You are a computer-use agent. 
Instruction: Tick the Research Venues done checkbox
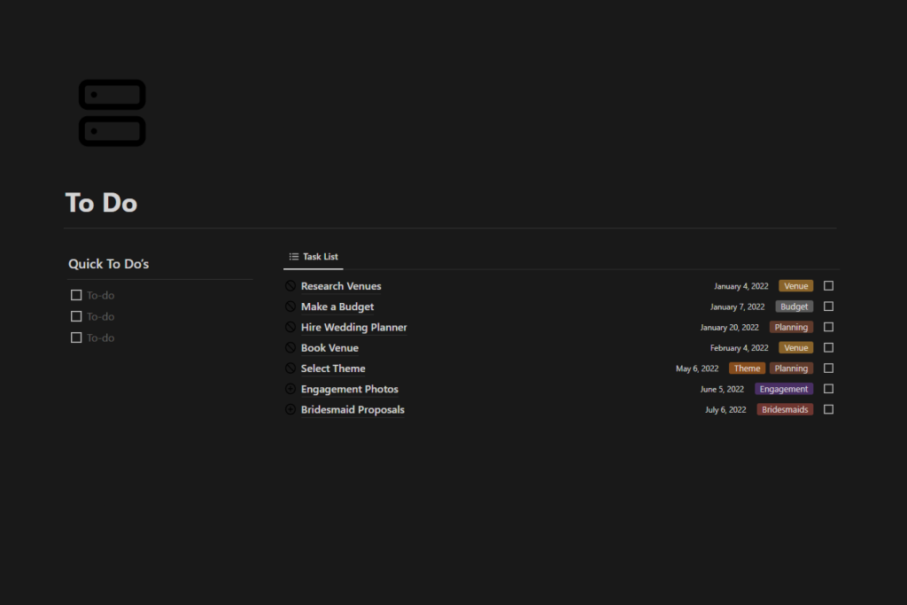click(x=828, y=286)
